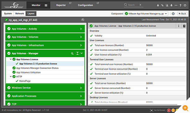Click the Total user licenses (Number) measure
This screenshot has height=113, width=190.
coord(137,45)
